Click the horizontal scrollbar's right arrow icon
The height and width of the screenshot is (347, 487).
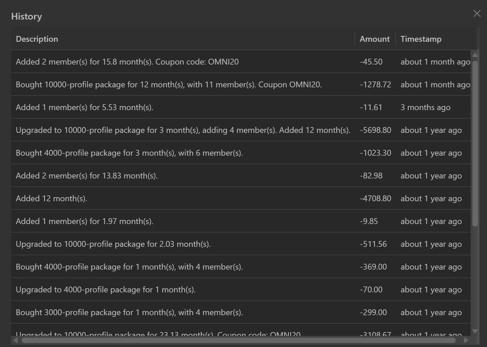(x=466, y=341)
